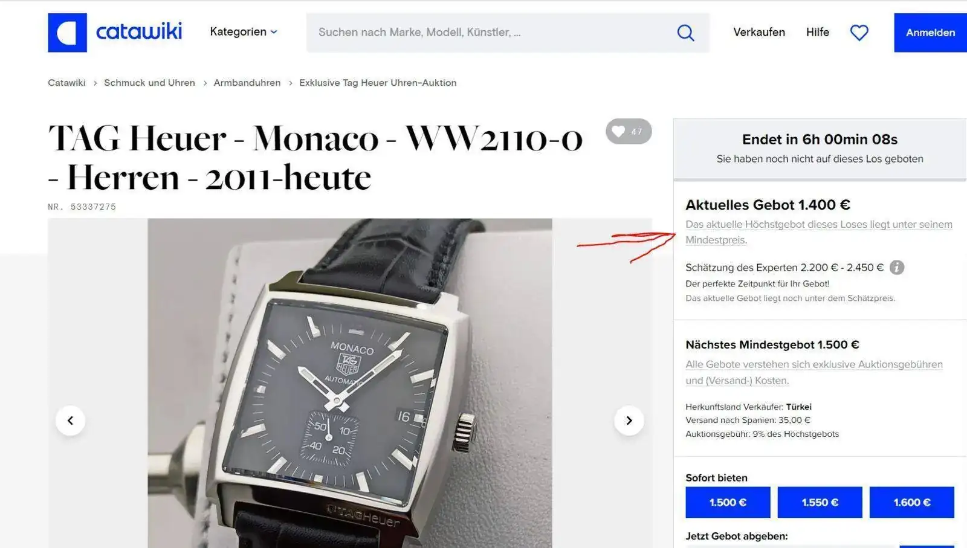Show previous photo with left arrow
This screenshot has height=548, width=967.
(70, 421)
